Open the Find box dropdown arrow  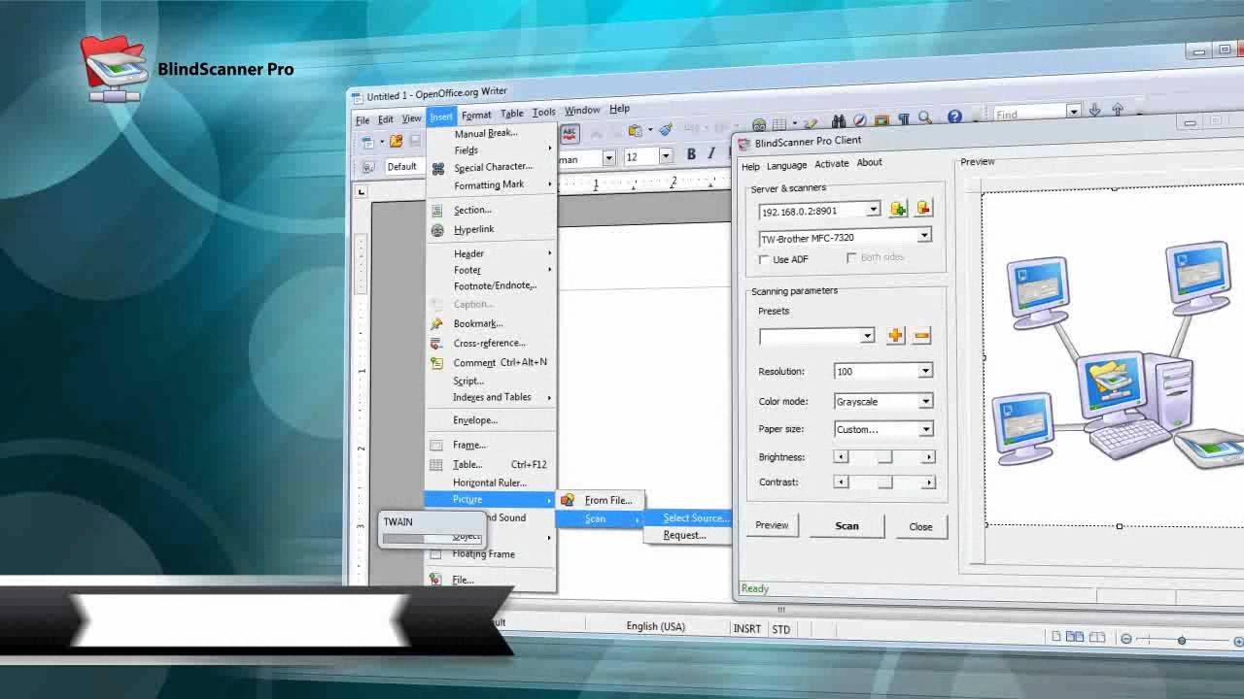[x=1074, y=112]
